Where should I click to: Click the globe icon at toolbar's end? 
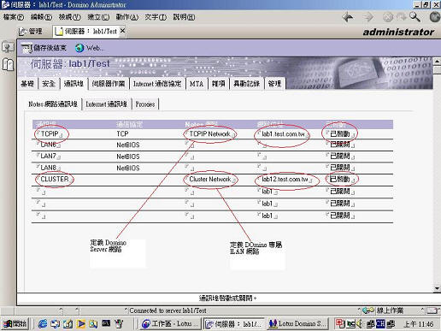pos(435,17)
